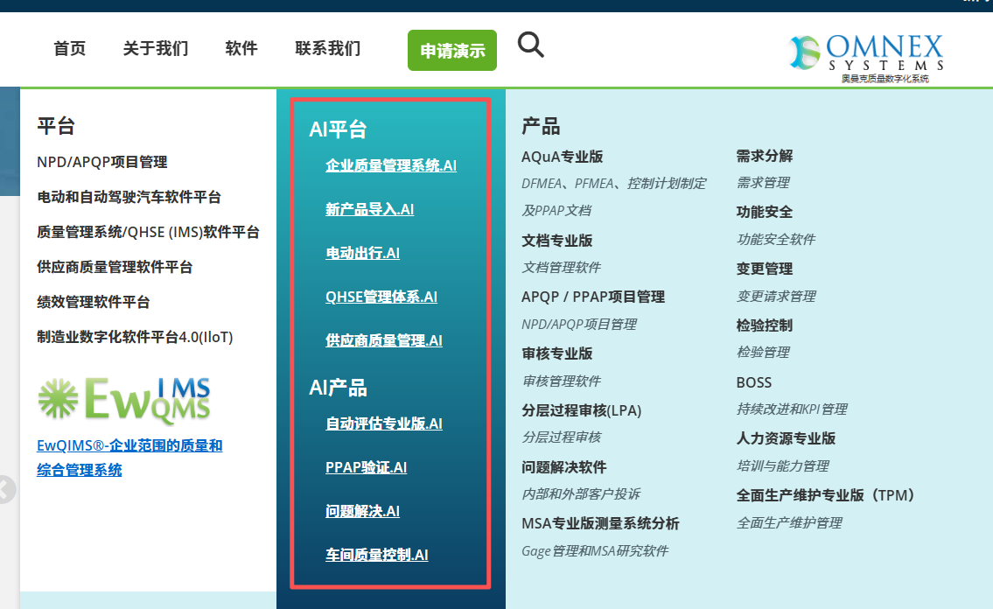Open the 关于我们 menu

pos(156,49)
